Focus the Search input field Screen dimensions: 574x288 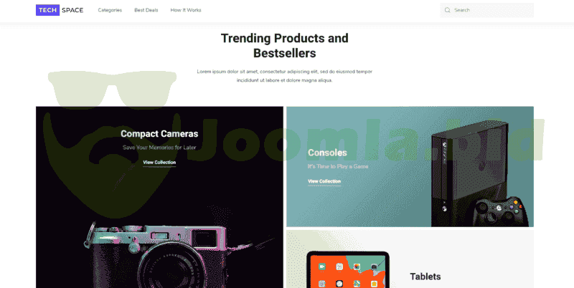[x=486, y=10]
